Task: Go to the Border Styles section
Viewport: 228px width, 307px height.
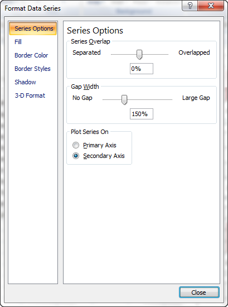Action: 32,69
